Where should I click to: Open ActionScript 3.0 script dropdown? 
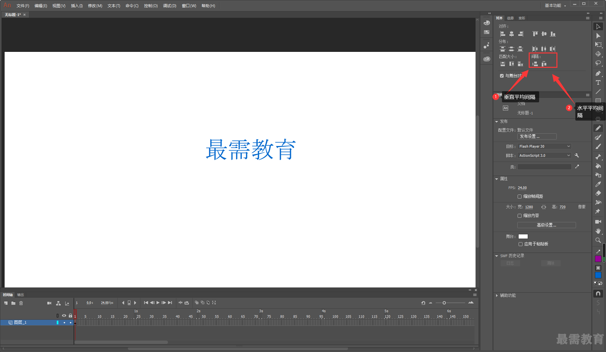pos(544,155)
